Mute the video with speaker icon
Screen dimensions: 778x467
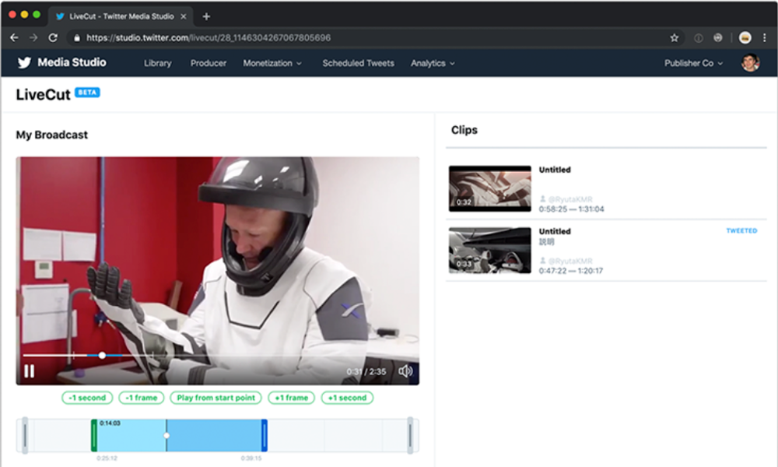pos(405,371)
